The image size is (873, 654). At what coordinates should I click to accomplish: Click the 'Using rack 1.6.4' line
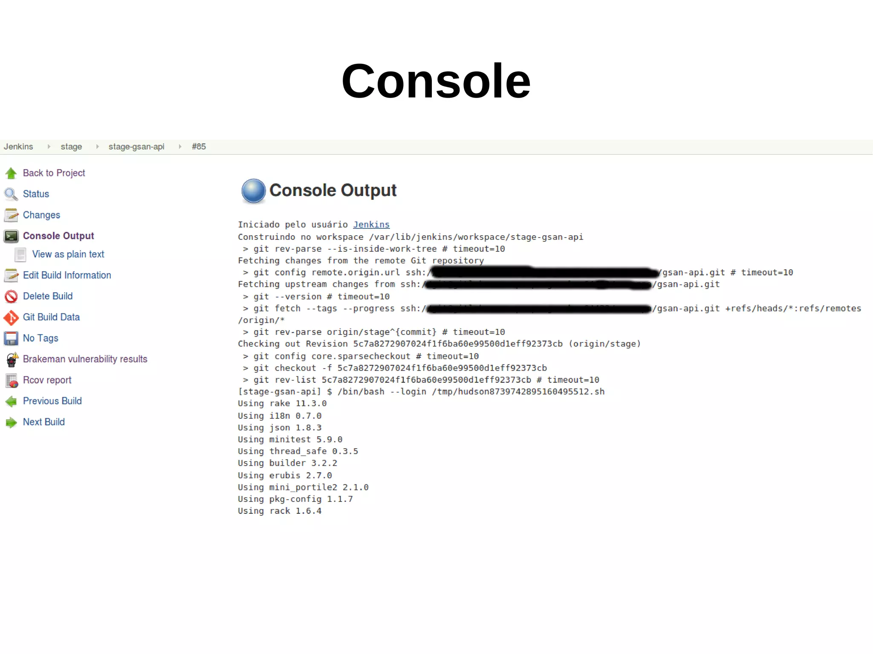(x=280, y=511)
